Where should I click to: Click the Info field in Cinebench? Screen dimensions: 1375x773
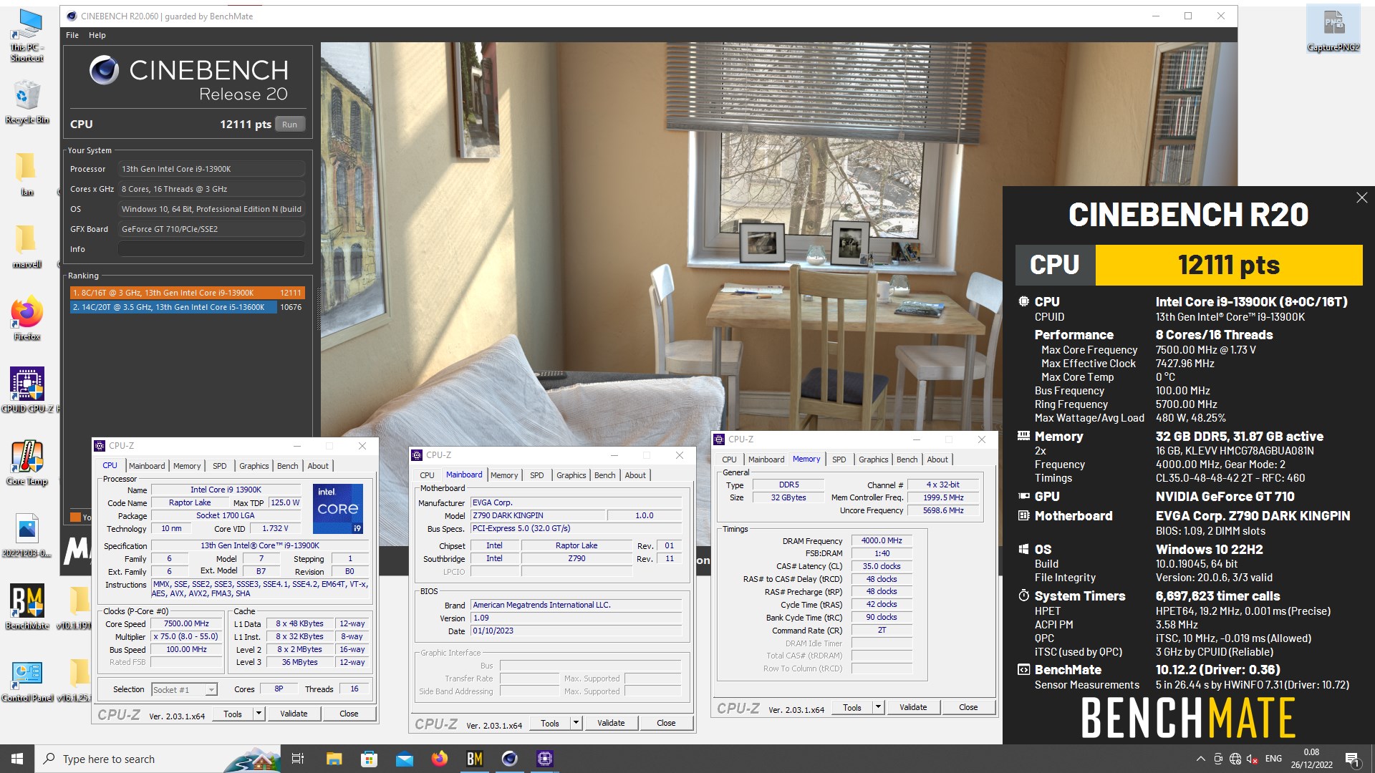211,249
